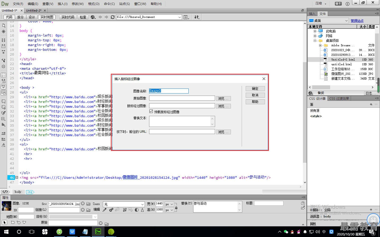Click the Src point-to-file target icon
The width and height of the screenshot is (380, 237).
point(83,204)
